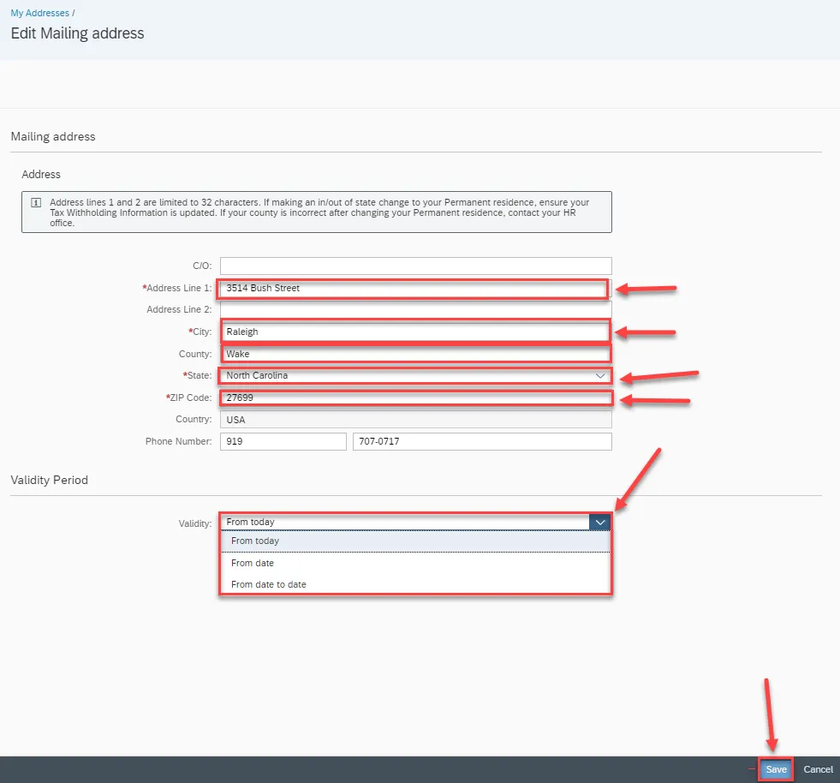840x783 pixels.
Task: Focus the empty Address Line 2 field
Action: pyautogui.click(x=415, y=309)
